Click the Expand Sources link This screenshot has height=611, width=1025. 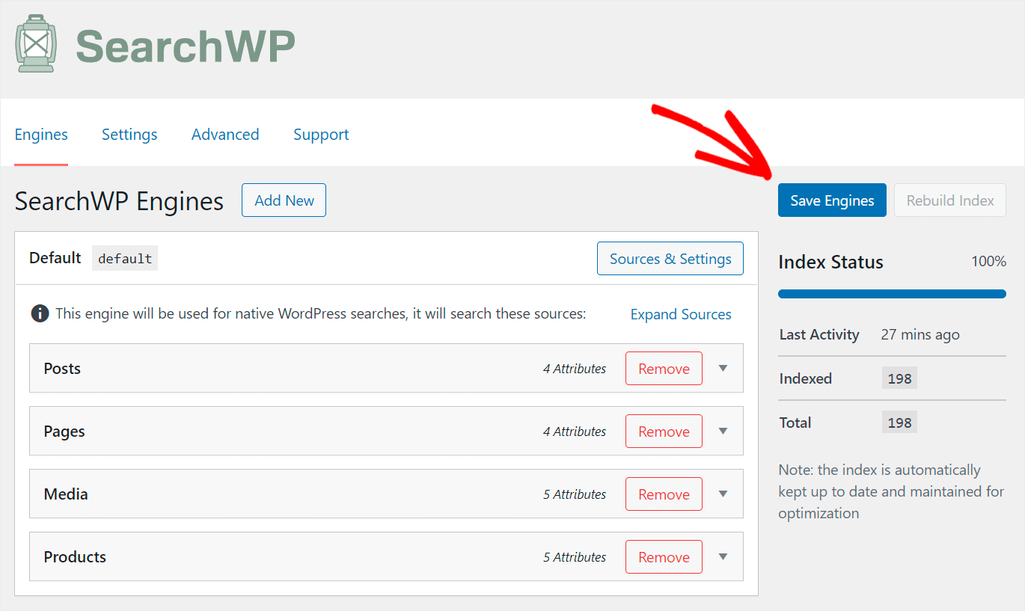(681, 314)
